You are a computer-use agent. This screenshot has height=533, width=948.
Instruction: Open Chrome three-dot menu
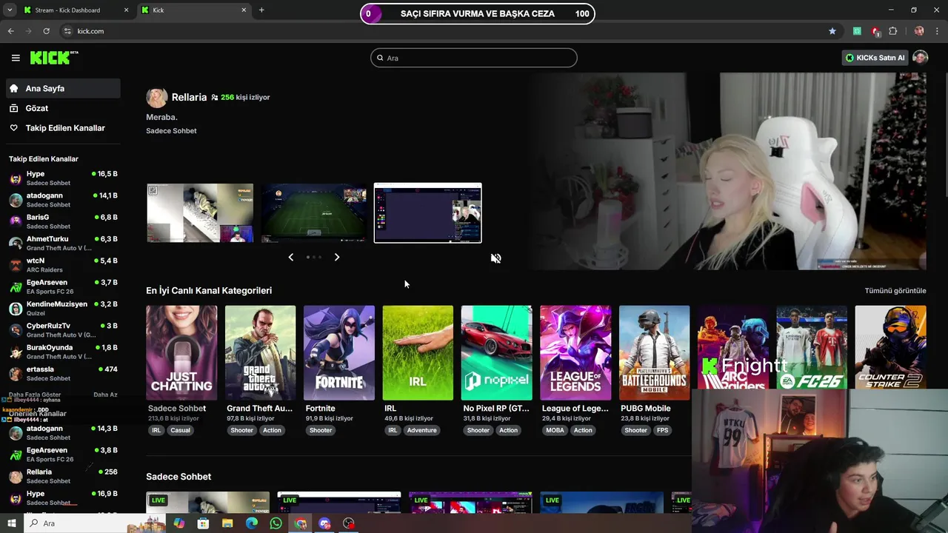937,31
